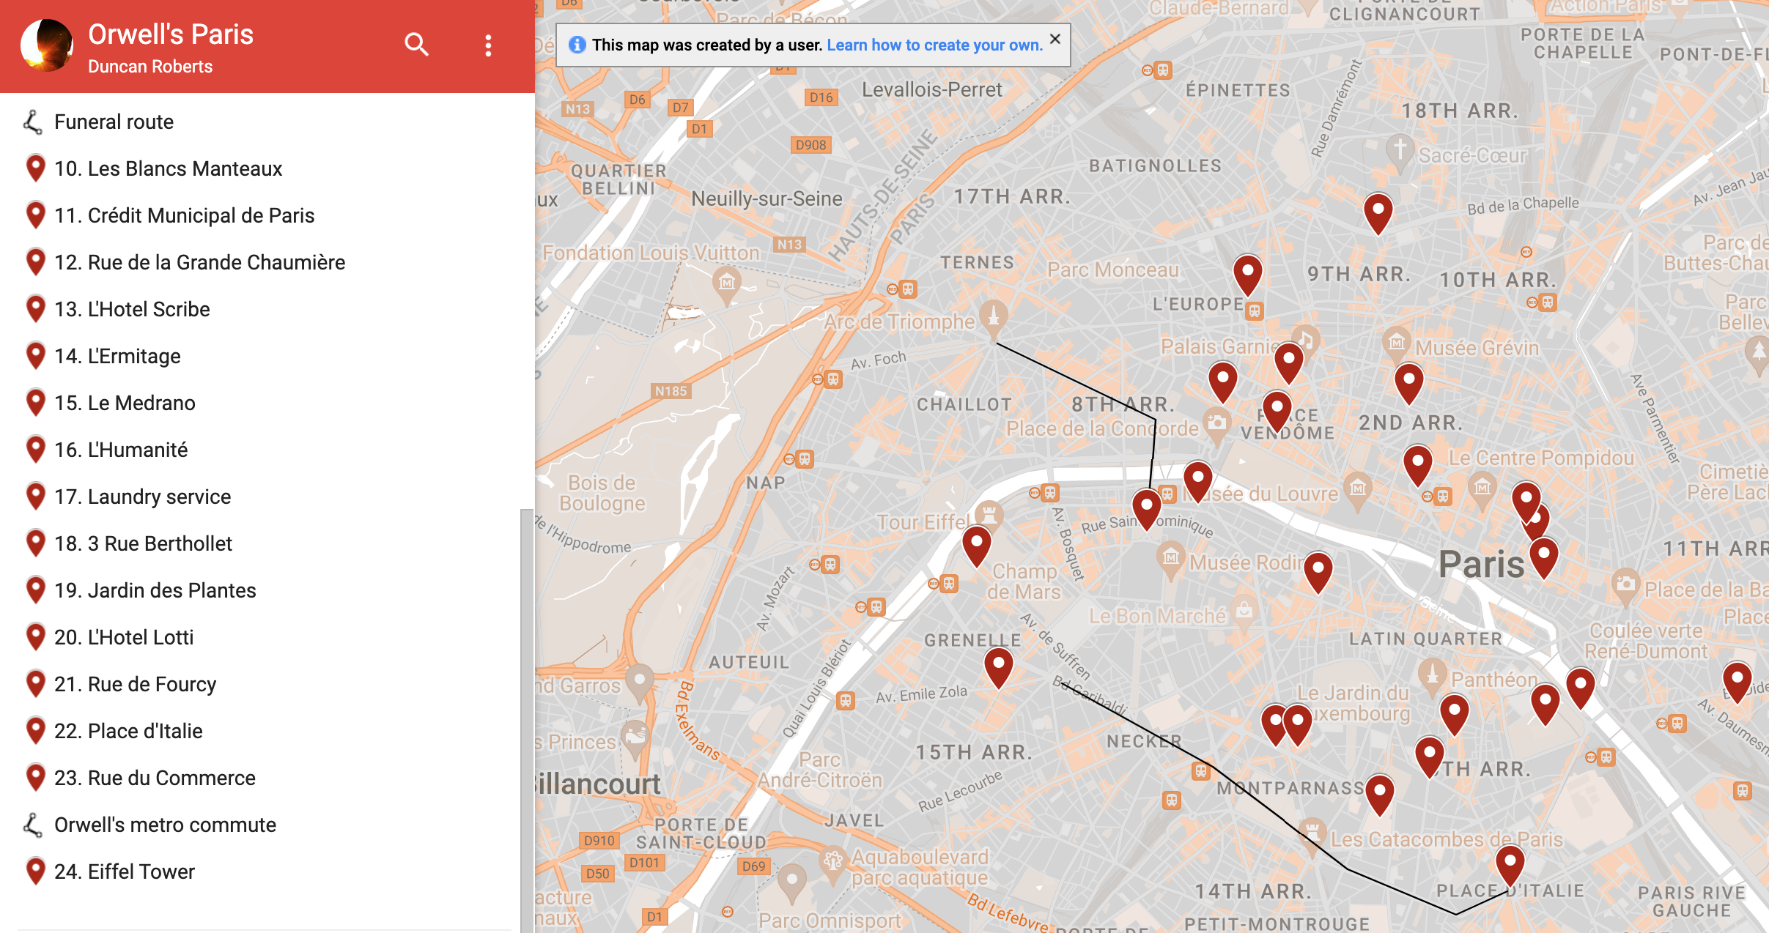1769x933 pixels.
Task: Open the three-dot options menu
Action: tap(488, 45)
